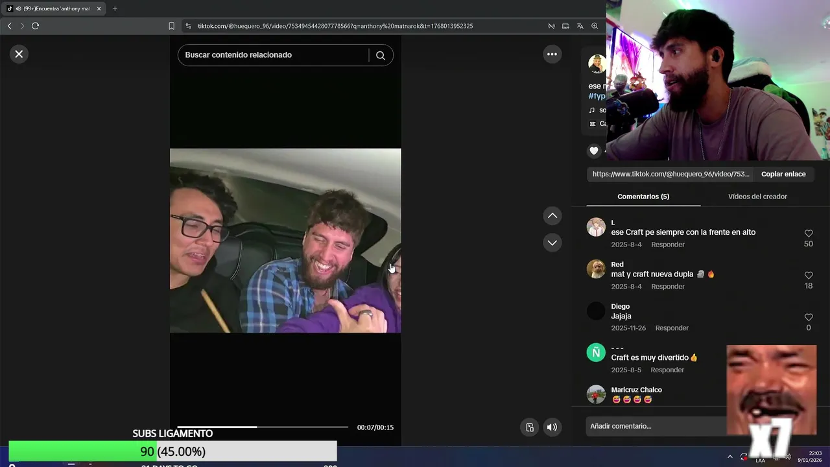Image resolution: width=830 pixels, height=467 pixels.
Task: Like Red's 'nueva dupla' comment
Action: coord(809,276)
